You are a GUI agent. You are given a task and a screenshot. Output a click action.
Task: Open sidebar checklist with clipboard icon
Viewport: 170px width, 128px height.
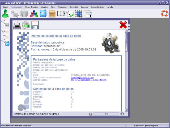(5, 33)
